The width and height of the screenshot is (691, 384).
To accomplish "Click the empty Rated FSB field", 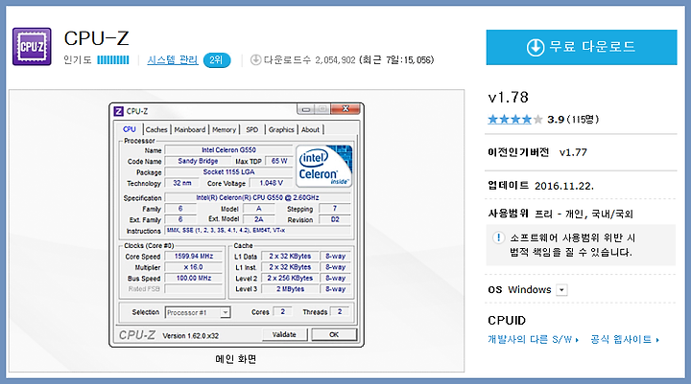I will point(194,289).
